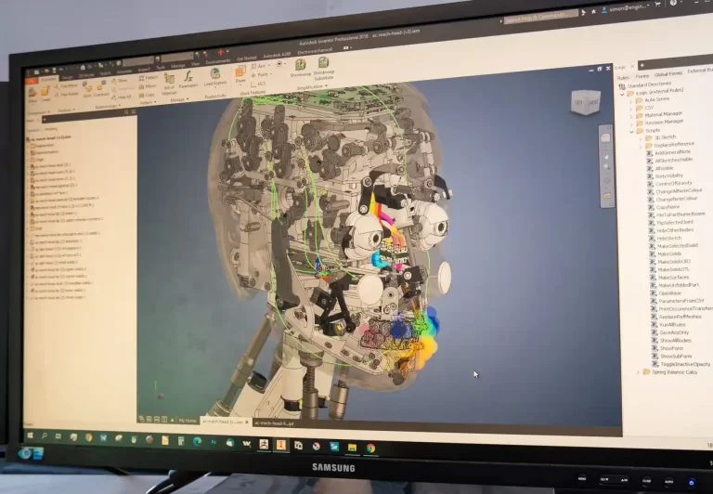Click the Mirror component tool
713x494 pixels.
(148, 86)
